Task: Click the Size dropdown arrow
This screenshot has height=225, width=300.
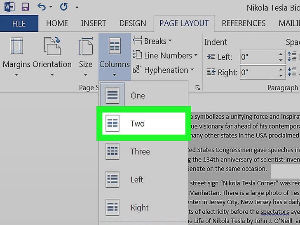Action: click(86, 75)
